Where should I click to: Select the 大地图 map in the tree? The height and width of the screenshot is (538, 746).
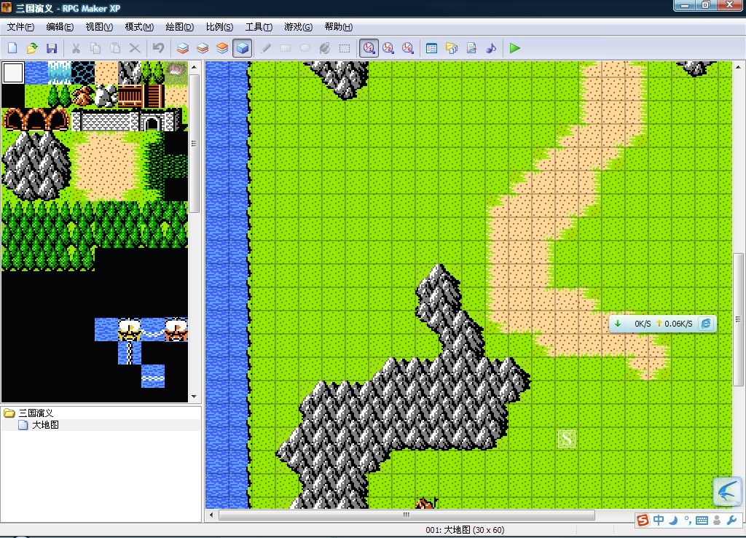(45, 425)
